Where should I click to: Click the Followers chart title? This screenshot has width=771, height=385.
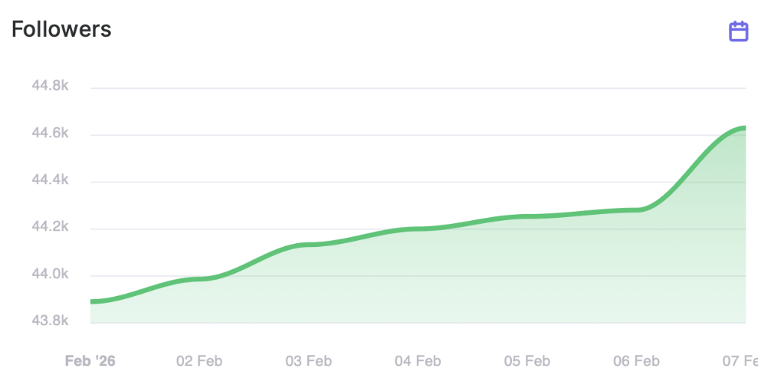[x=61, y=29]
